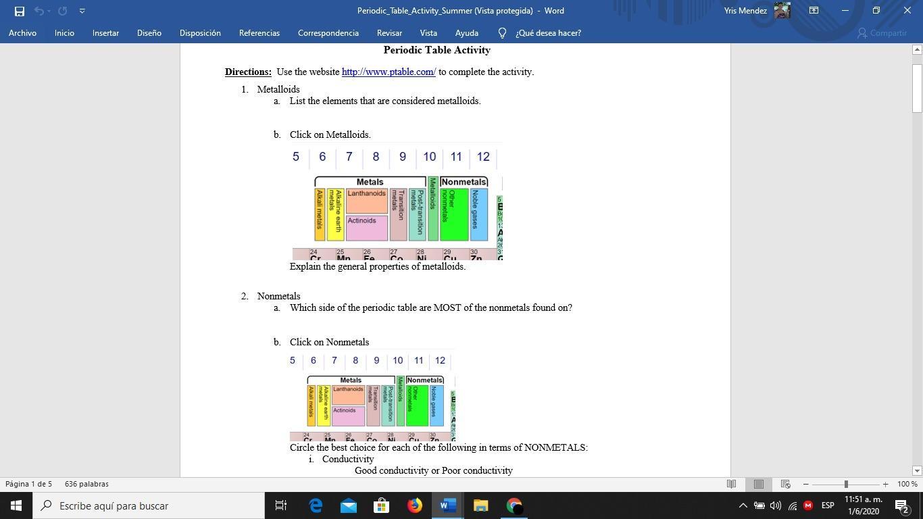Image resolution: width=923 pixels, height=519 pixels.
Task: Show hidden icons in system tray
Action: coord(742,505)
